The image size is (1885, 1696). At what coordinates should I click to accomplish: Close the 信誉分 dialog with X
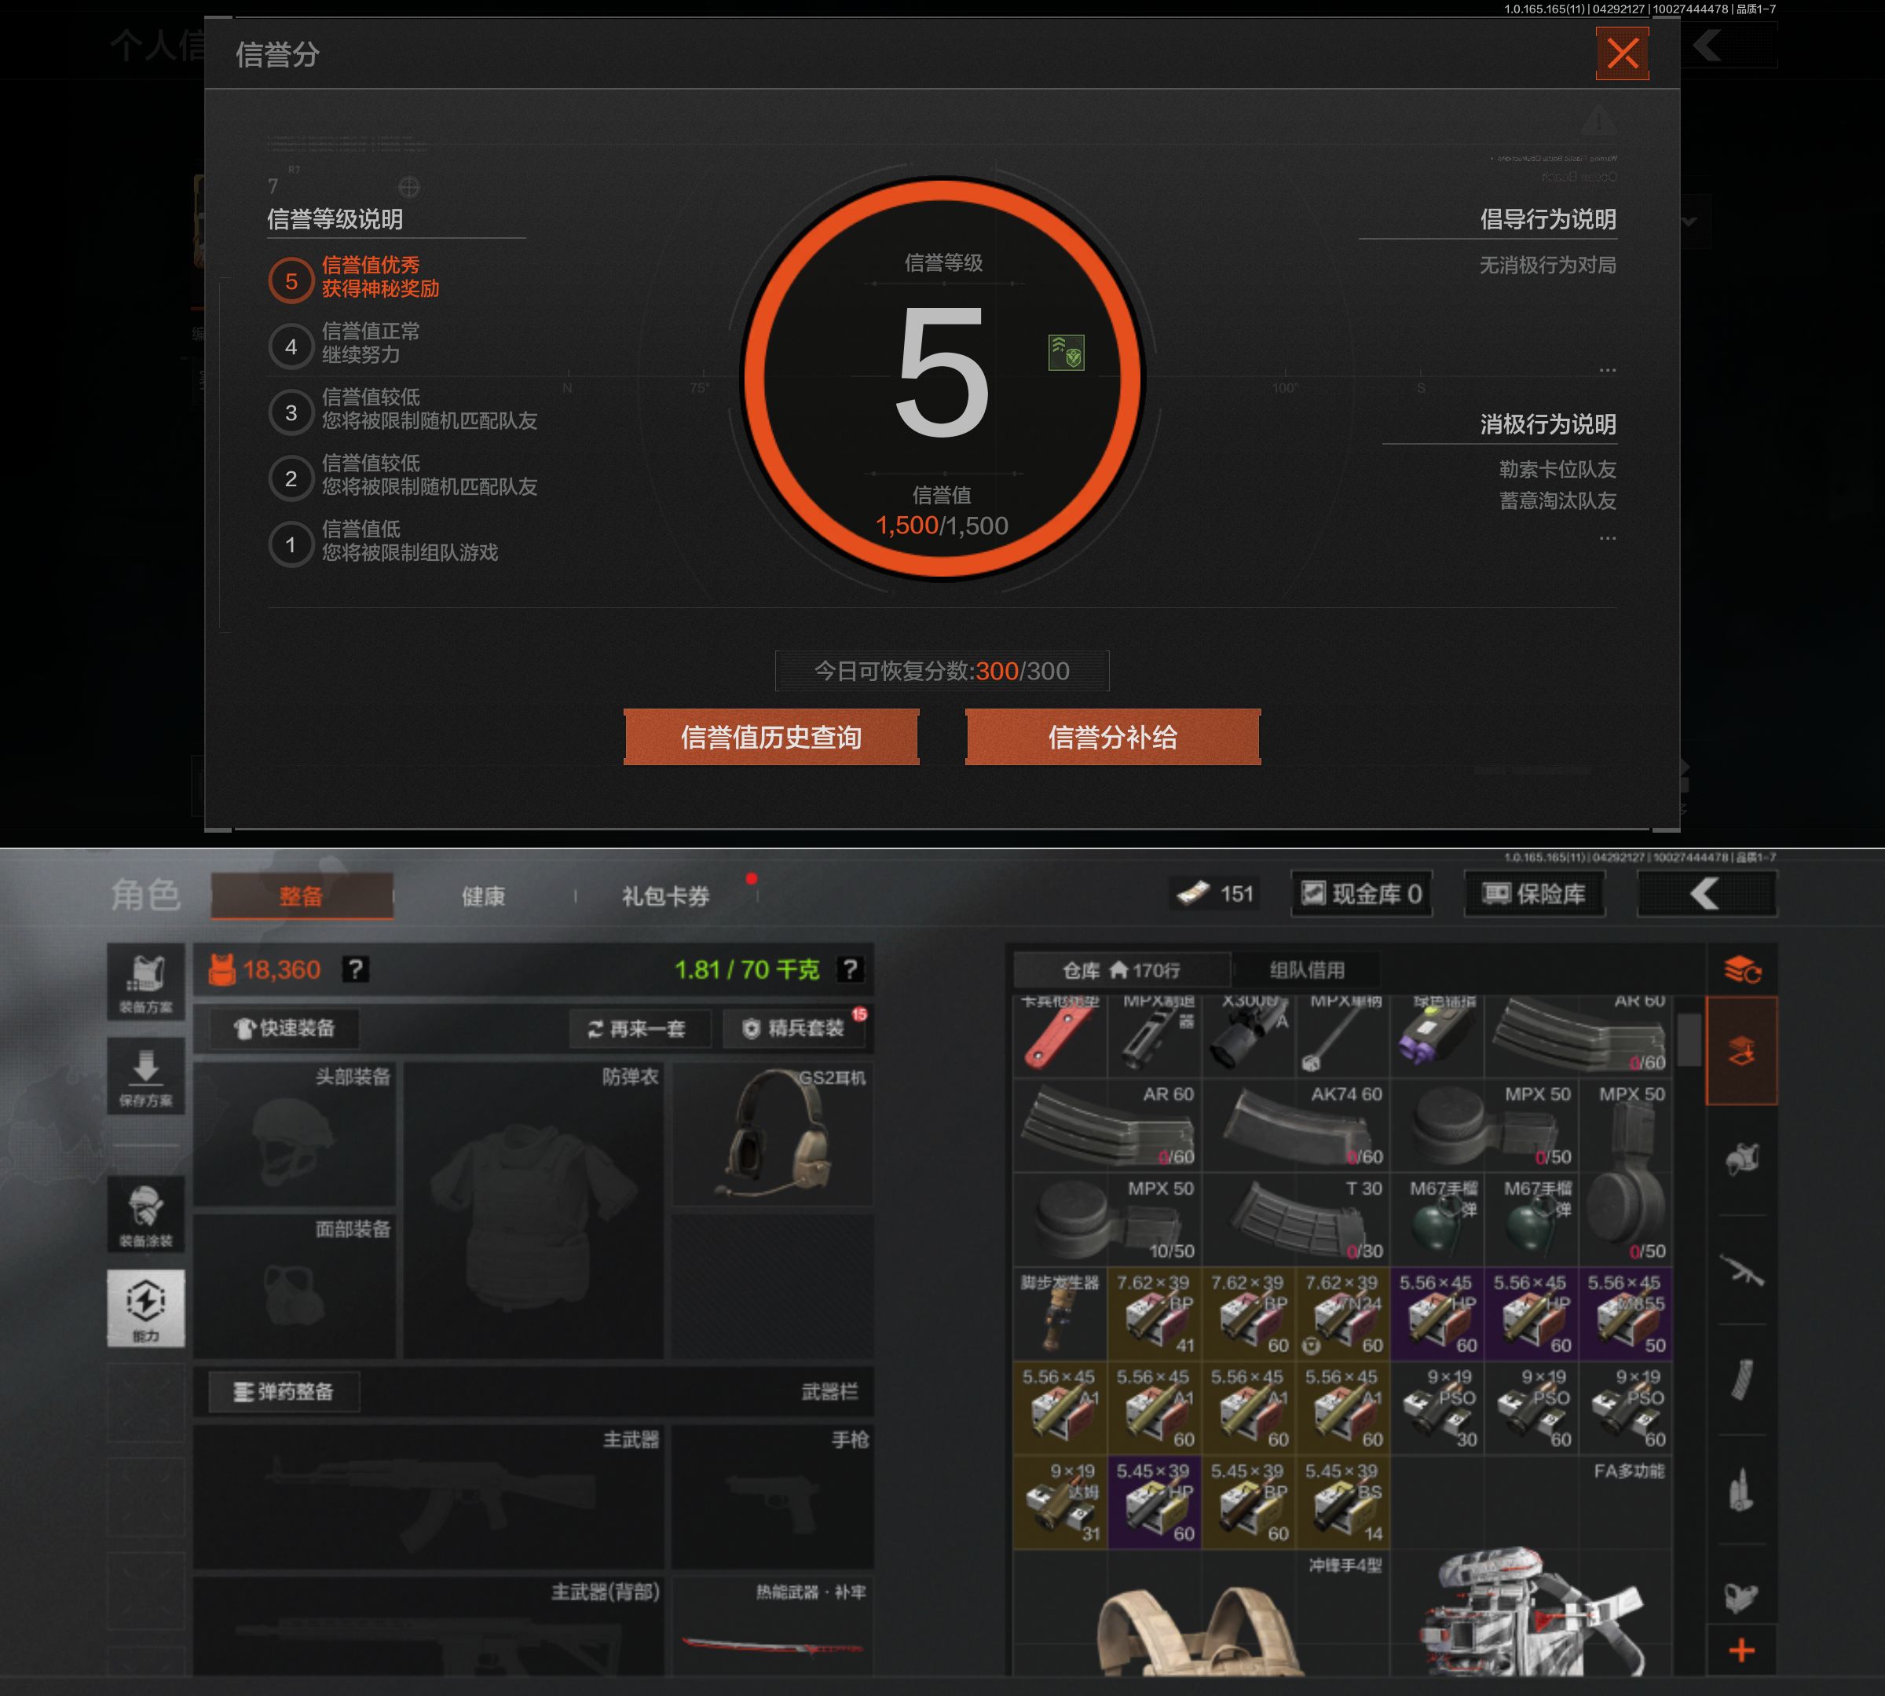[1622, 53]
